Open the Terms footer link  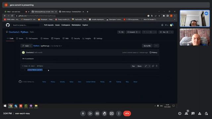pyautogui.click(x=44, y=82)
